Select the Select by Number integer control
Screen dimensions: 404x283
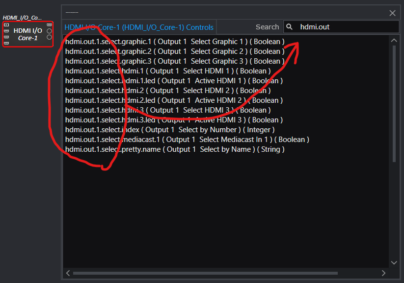click(x=168, y=130)
